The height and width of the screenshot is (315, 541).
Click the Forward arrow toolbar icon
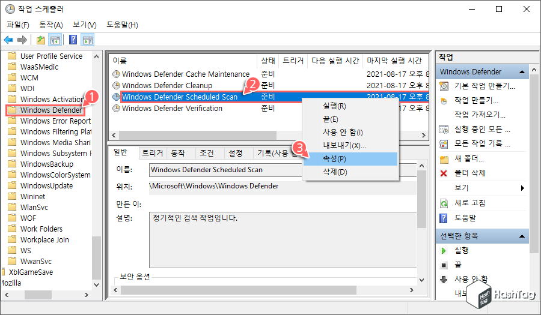[x=22, y=40]
